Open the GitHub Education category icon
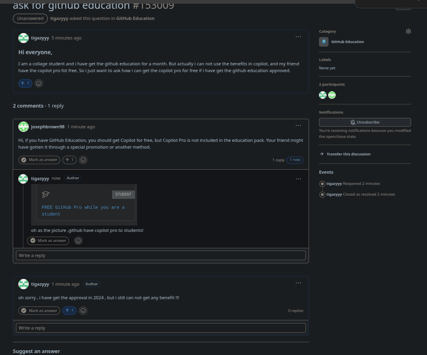427x355 pixels. pos(323,42)
